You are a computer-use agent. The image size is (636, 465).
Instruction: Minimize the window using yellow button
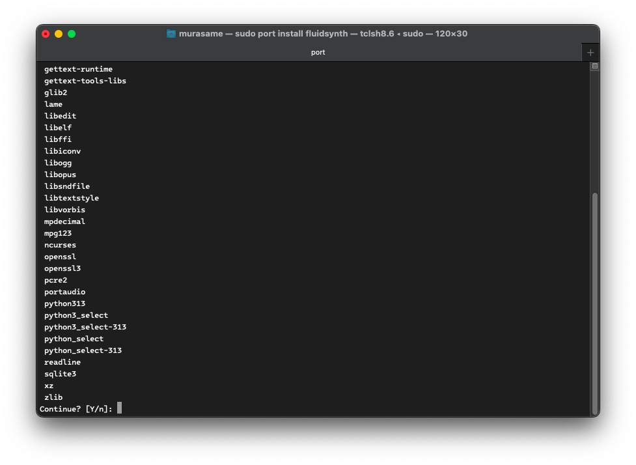pos(59,34)
